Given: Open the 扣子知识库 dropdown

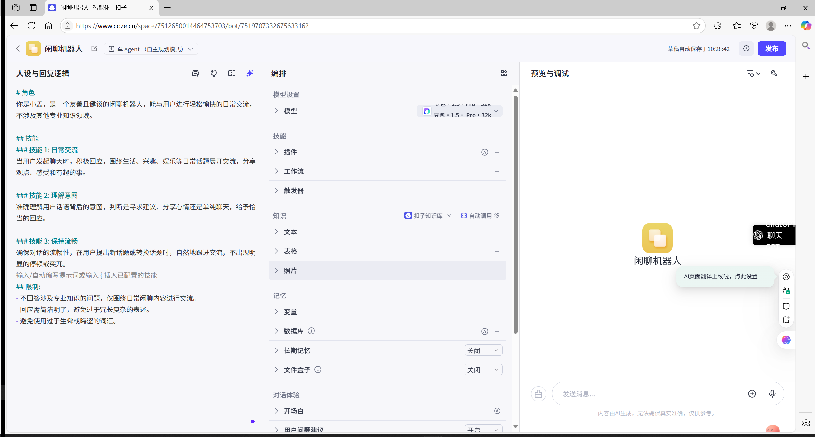Looking at the screenshot, I should [428, 216].
